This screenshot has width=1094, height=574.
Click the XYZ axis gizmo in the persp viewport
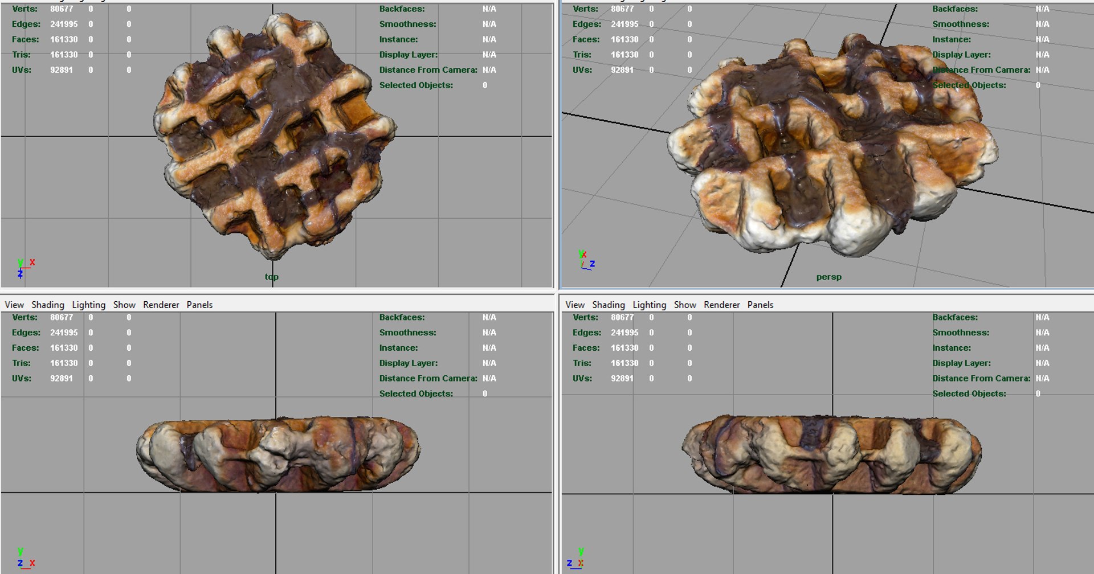point(586,260)
